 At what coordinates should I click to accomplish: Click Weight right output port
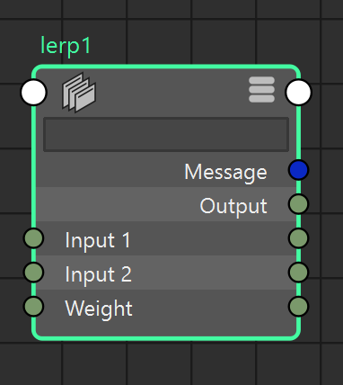[x=298, y=307]
